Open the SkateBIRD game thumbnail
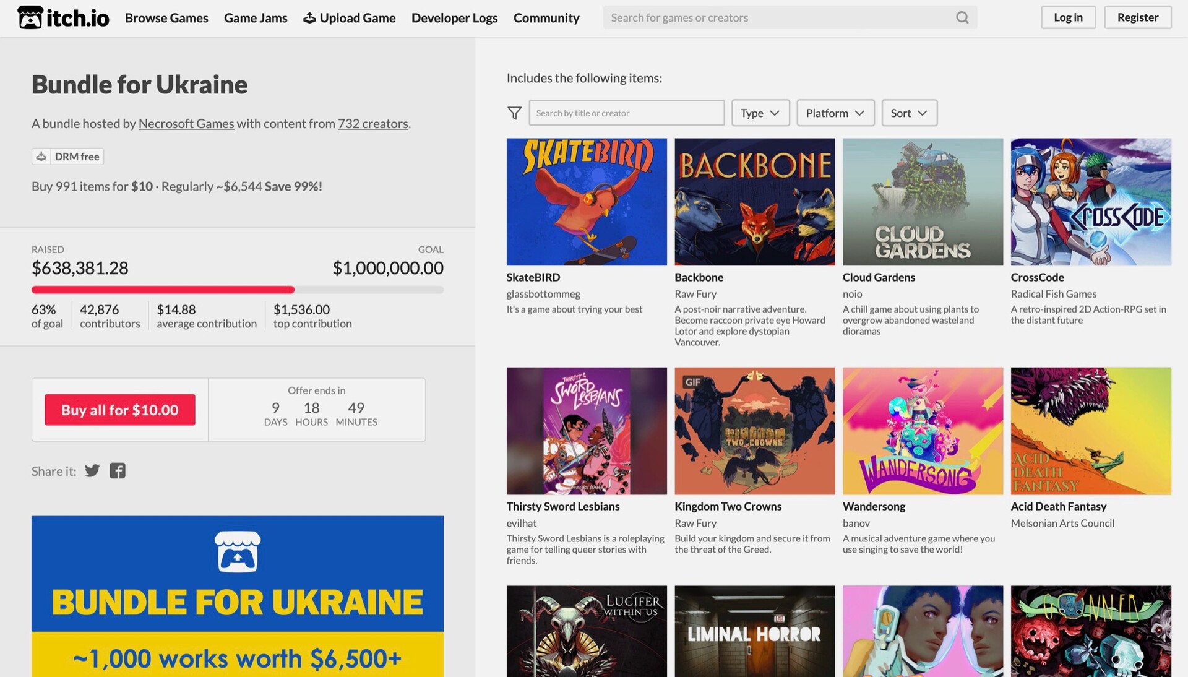Viewport: 1188px width, 677px height. (x=586, y=202)
